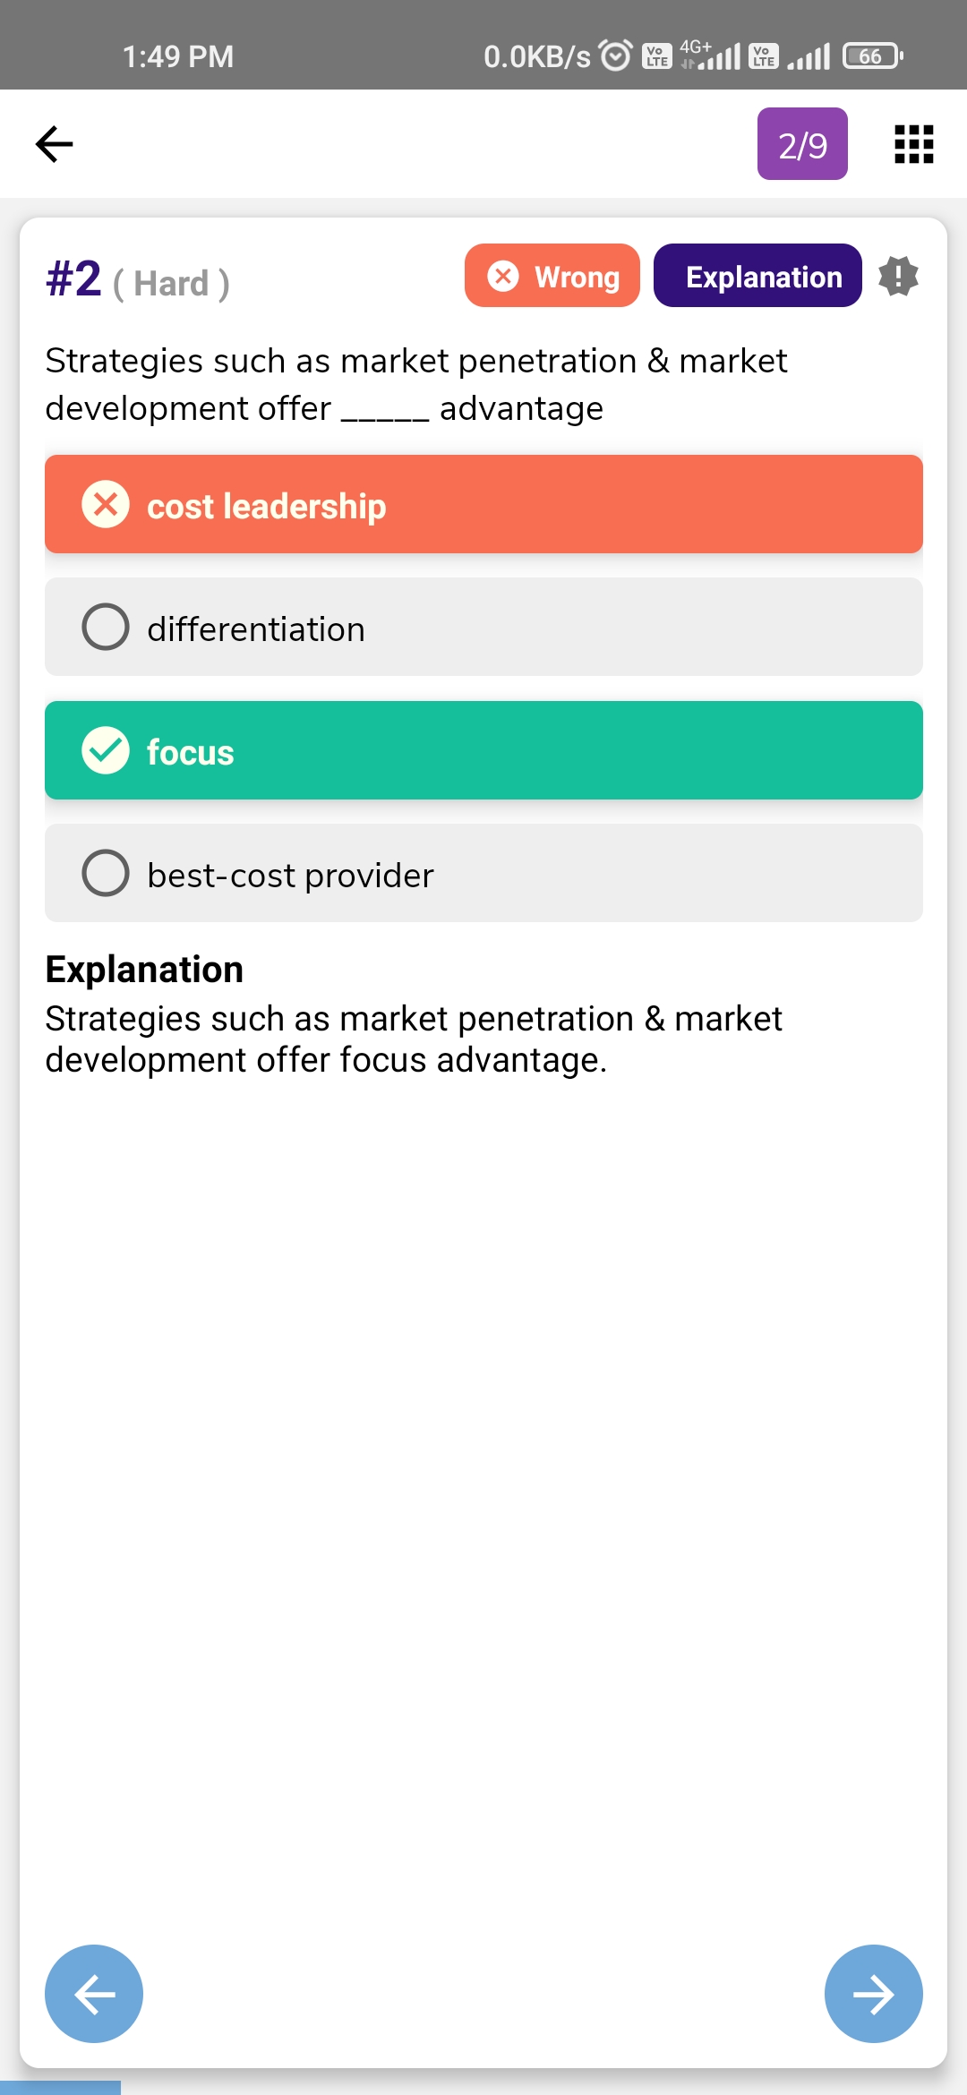Screen dimensions: 967x2095
Task: Report this question via exclamation badge
Action: coord(898,276)
